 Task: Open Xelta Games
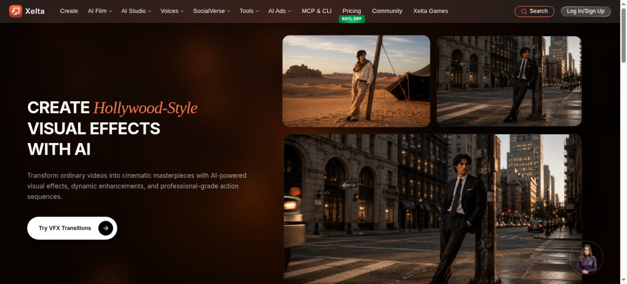coord(430,11)
